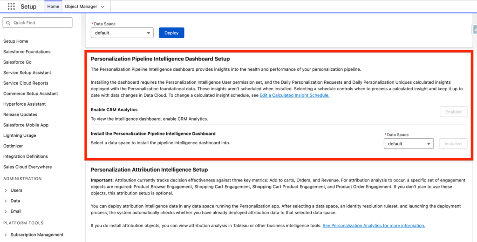Screen dimensions: 477x242
Task: Open the top Data Space dropdown
Action: point(122,33)
